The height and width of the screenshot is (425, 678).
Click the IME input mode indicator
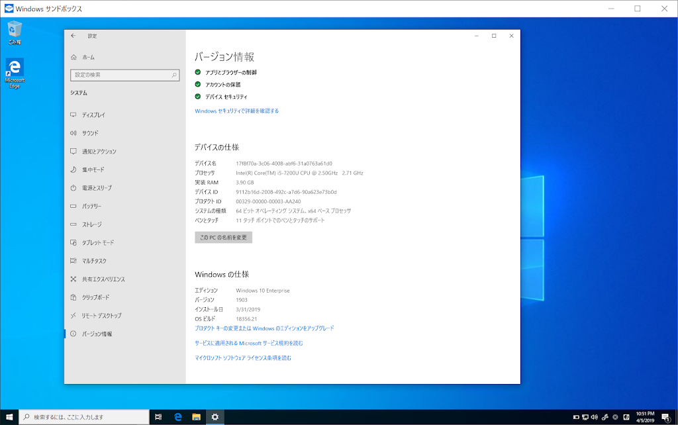(x=626, y=417)
